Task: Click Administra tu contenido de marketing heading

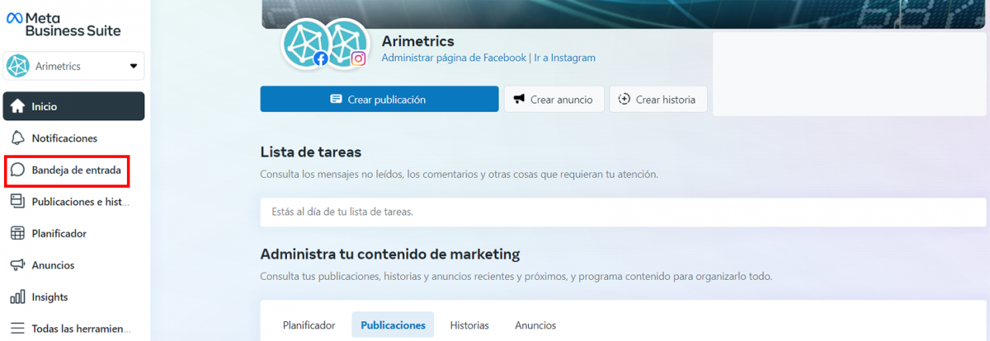Action: coord(390,254)
